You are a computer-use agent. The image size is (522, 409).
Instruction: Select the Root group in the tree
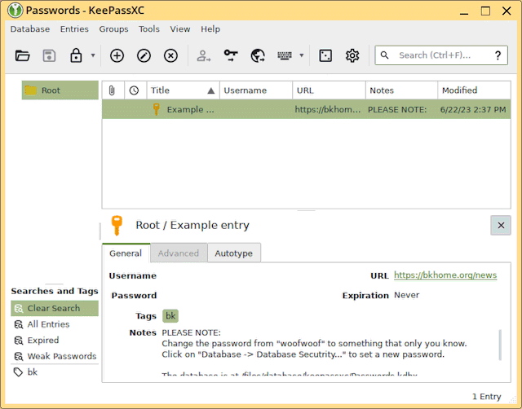pyautogui.click(x=60, y=90)
